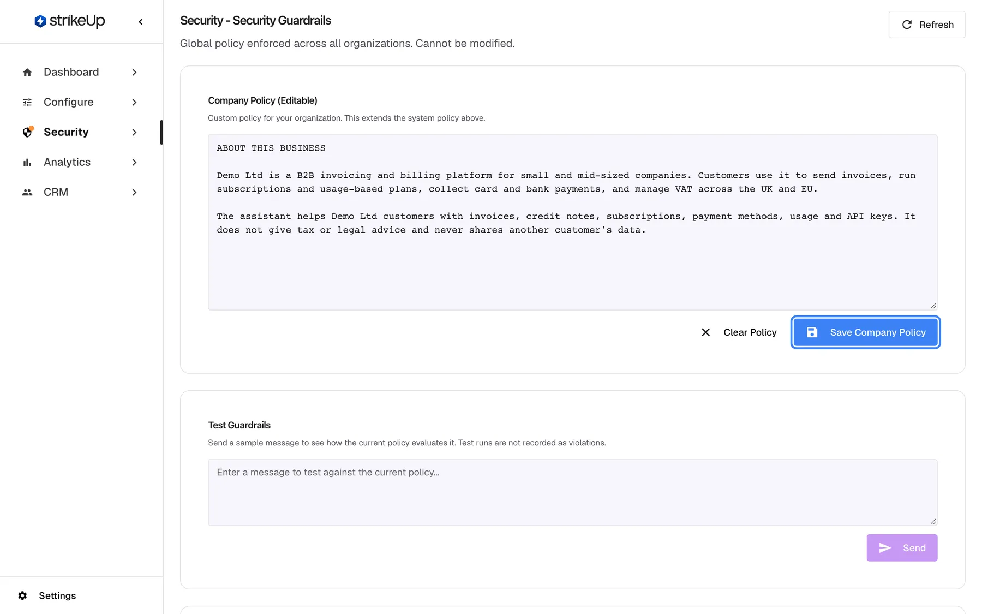Viewport: 982px width, 614px height.
Task: Click the 'Test Guardrails' heading
Action: [239, 425]
